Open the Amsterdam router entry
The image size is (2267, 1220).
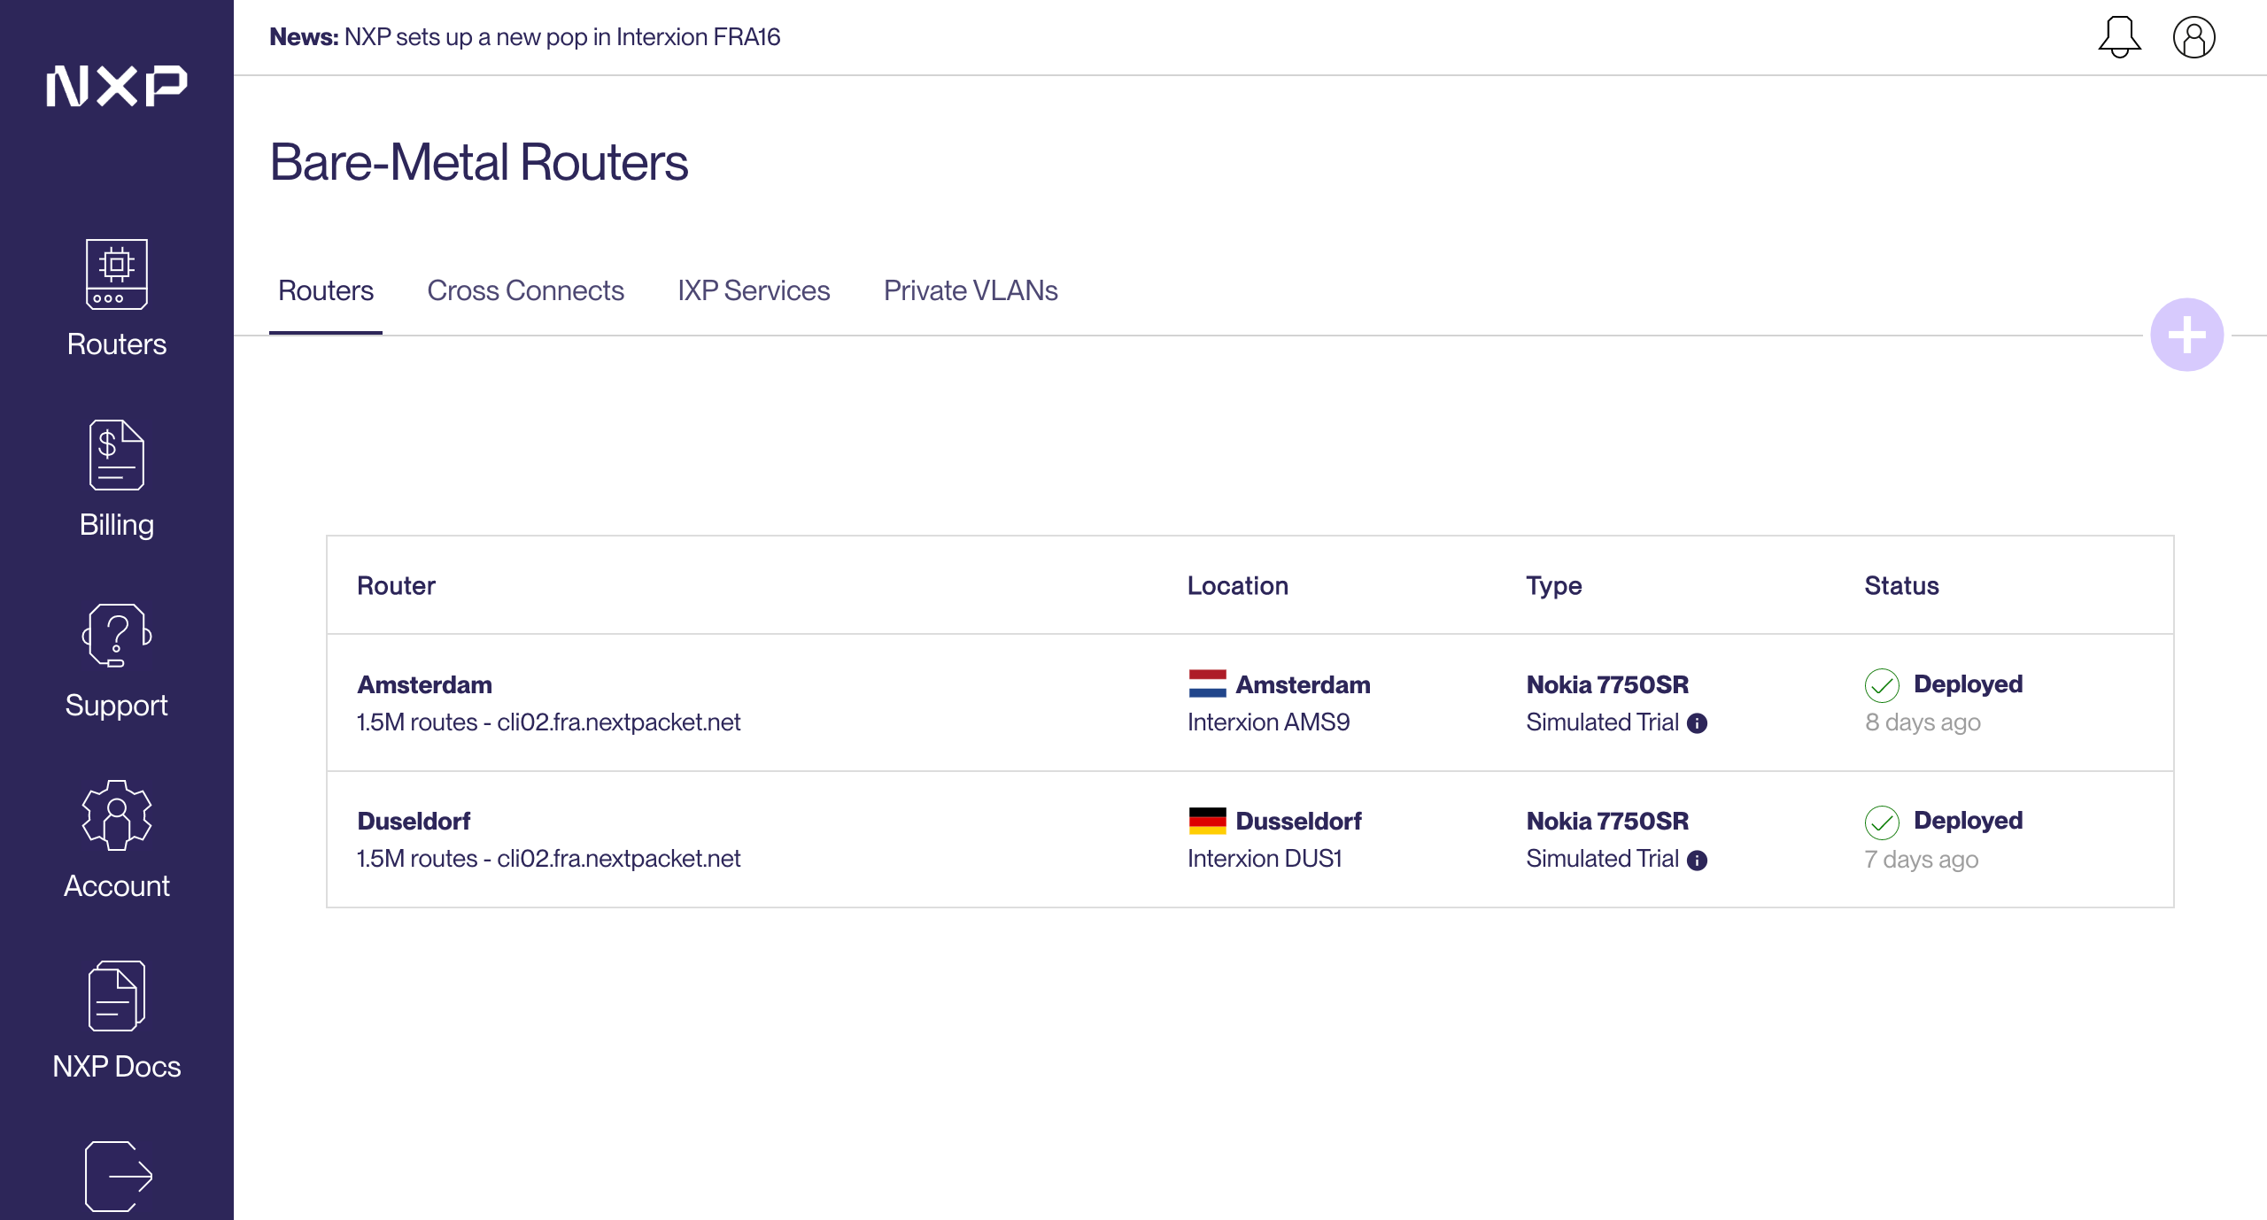[x=1250, y=703]
